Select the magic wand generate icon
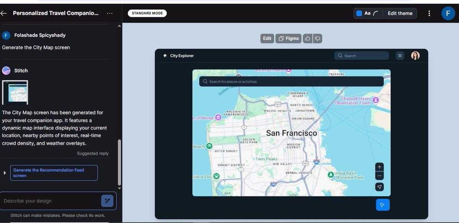This screenshot has width=459, height=223. (107, 200)
